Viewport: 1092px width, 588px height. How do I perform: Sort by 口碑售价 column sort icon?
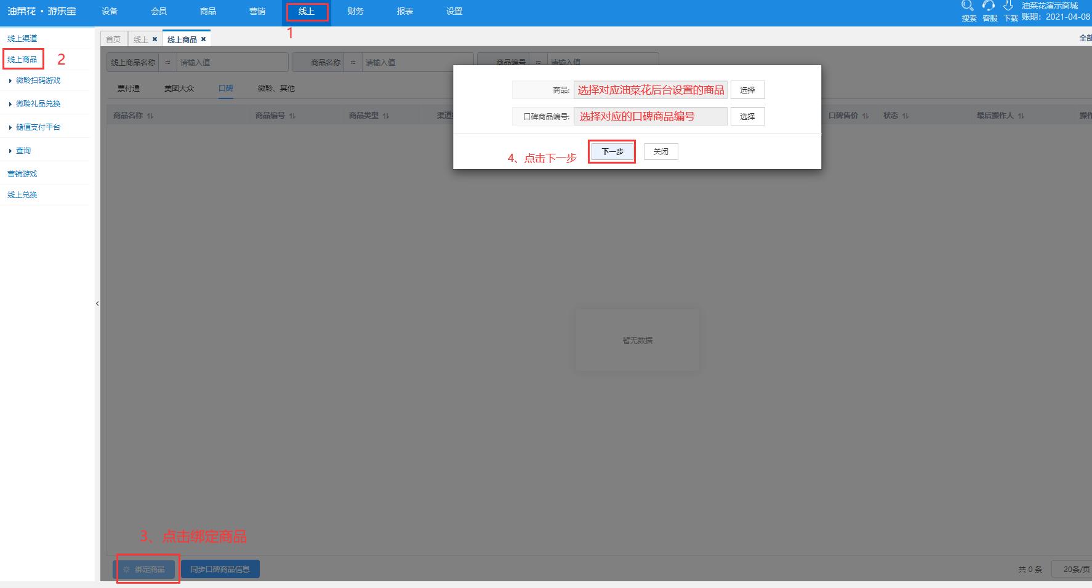click(x=865, y=116)
